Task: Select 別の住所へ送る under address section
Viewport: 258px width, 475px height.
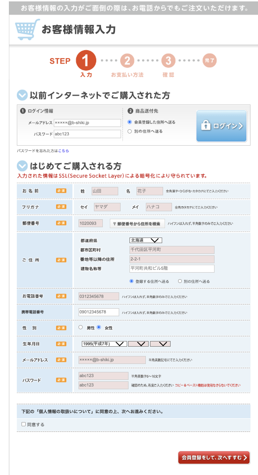Action: (180, 281)
